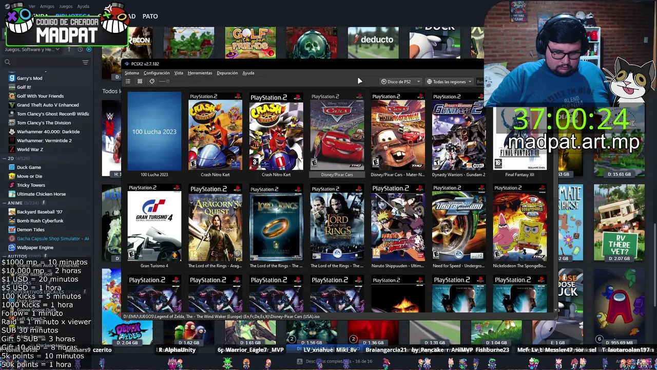Open the Disco de PS2 filter dropdown

click(x=401, y=82)
